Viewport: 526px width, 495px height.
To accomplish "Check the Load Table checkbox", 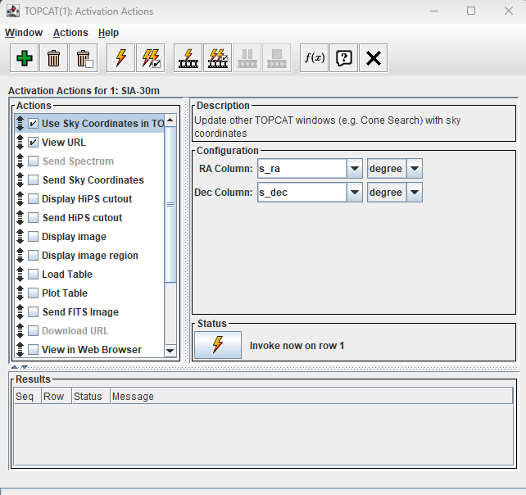I will 34,275.
